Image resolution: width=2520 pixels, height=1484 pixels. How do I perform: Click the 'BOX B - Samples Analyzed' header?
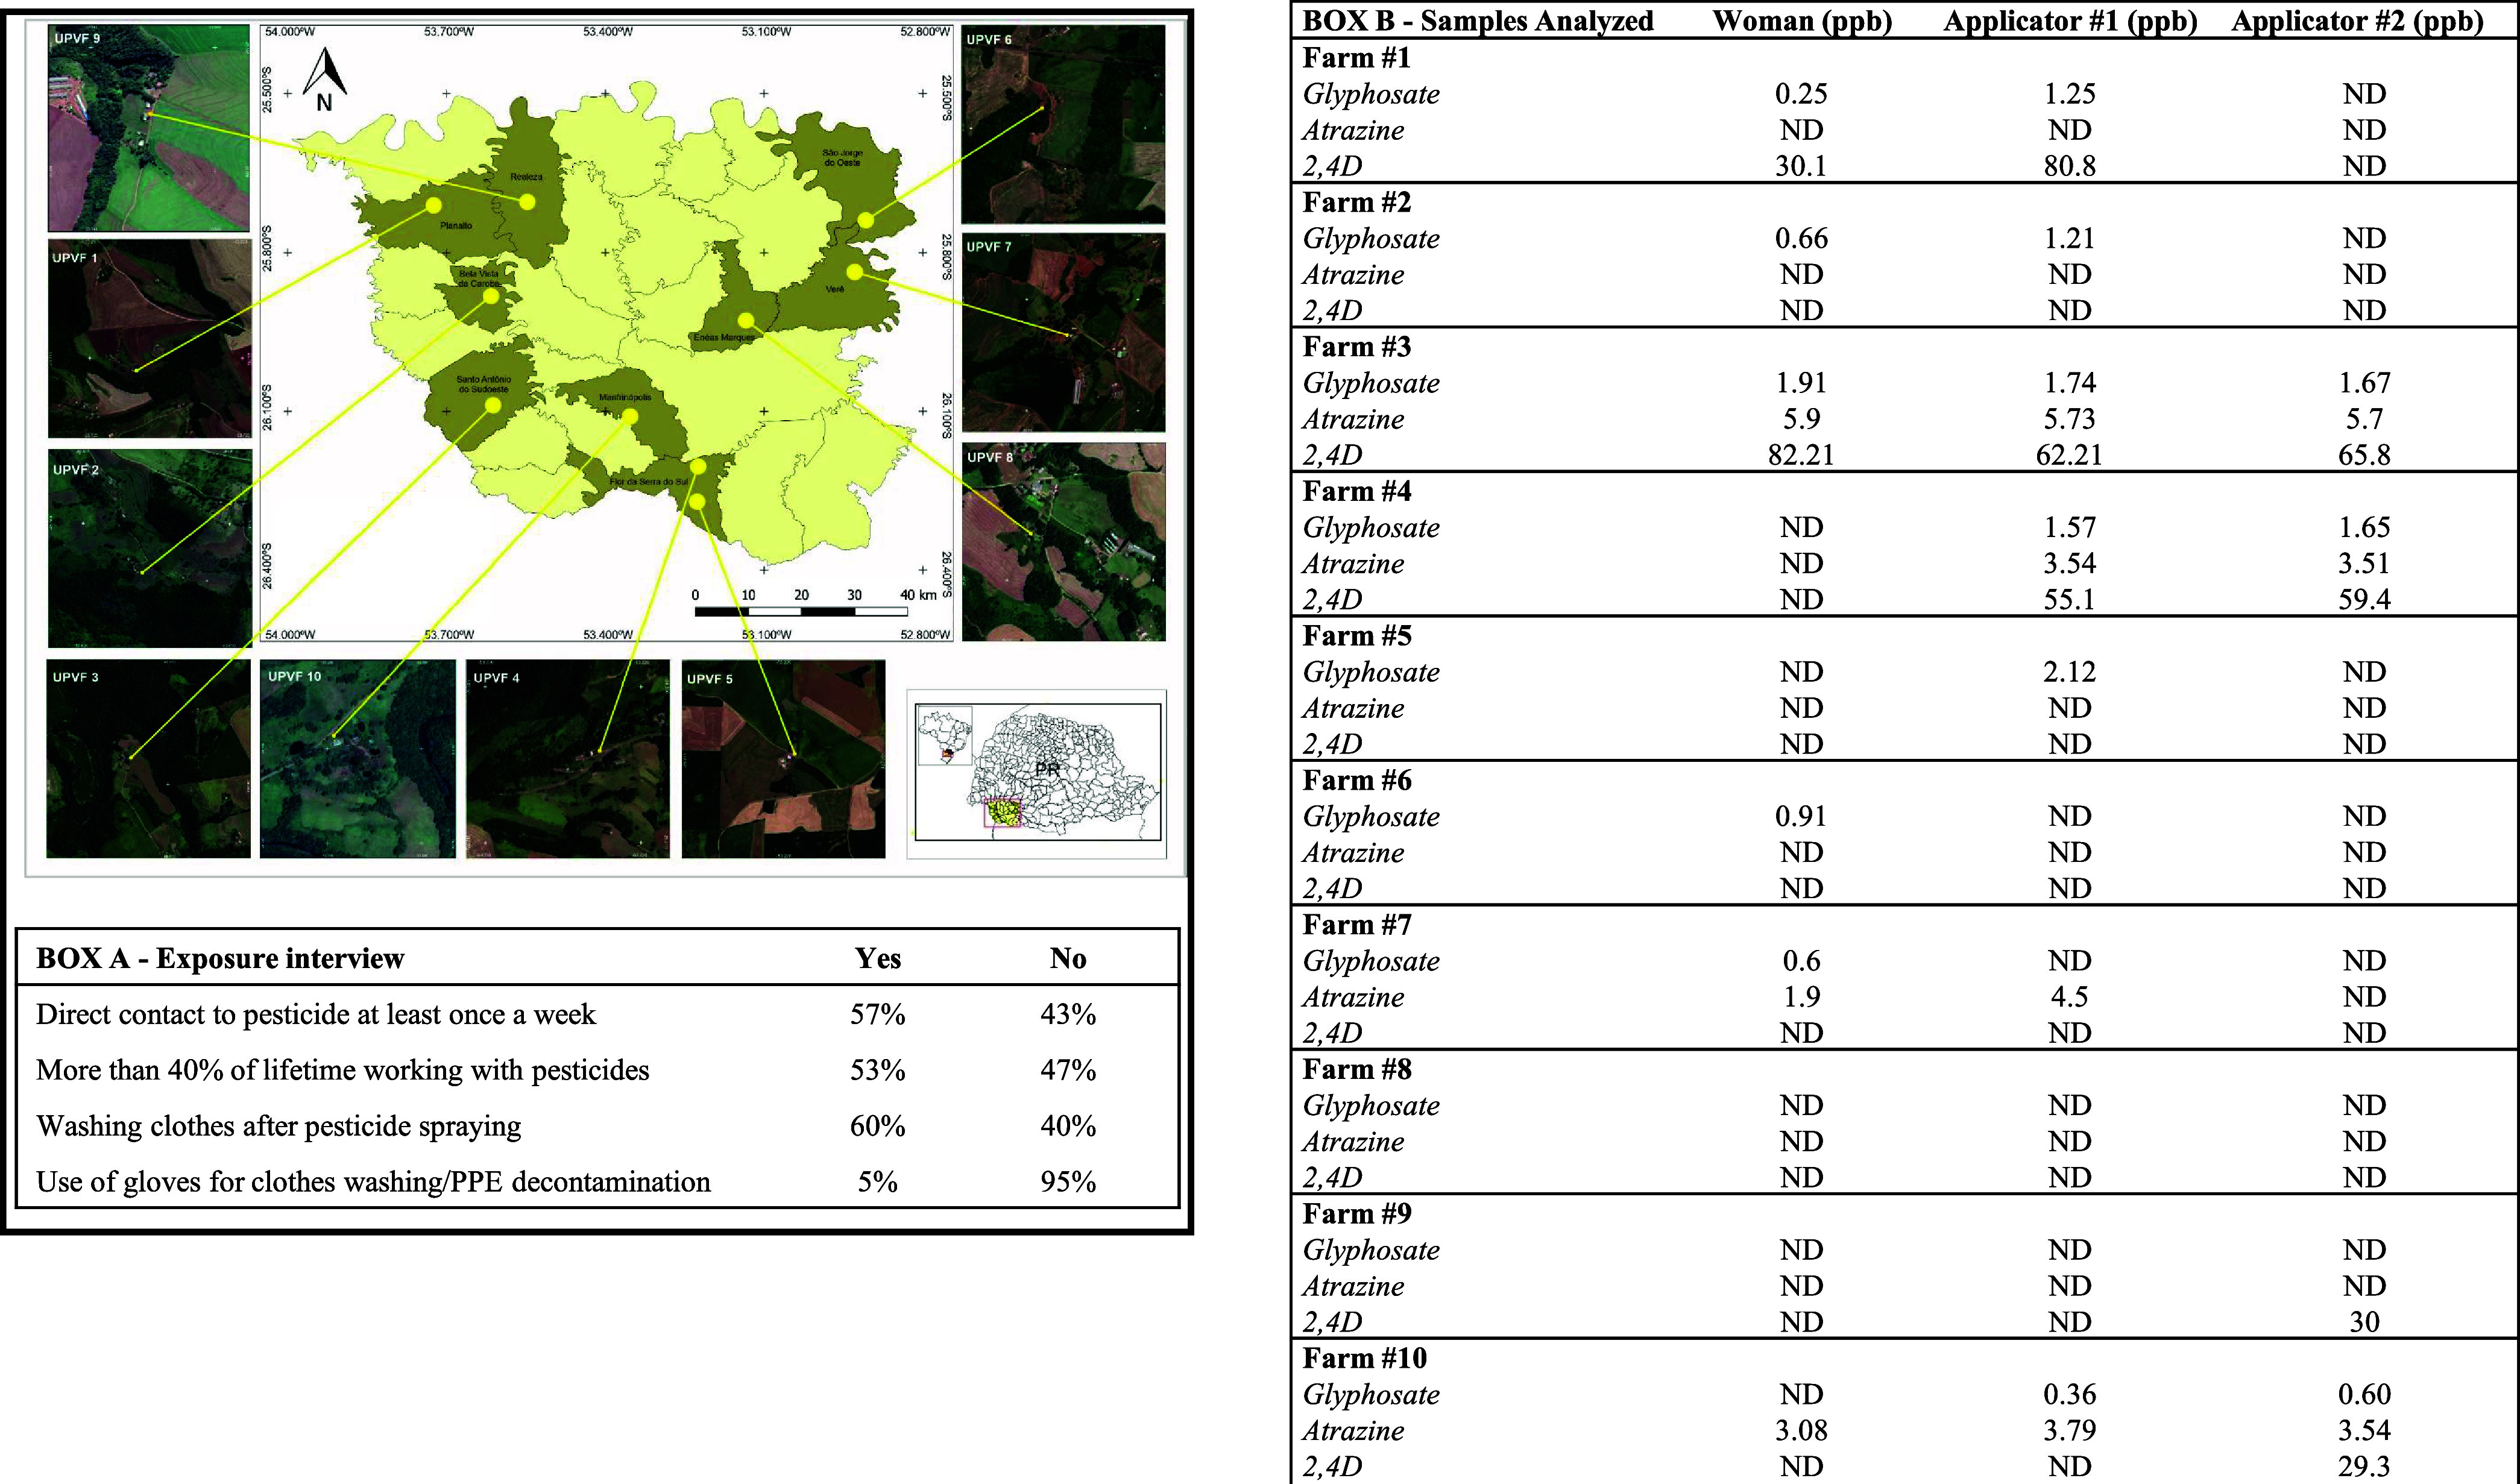pos(1478,21)
